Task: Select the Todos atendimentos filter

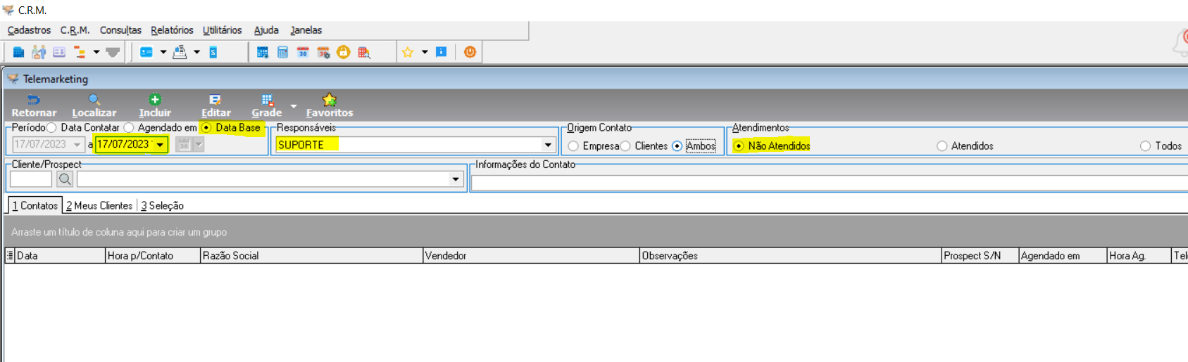Action: point(1146,146)
